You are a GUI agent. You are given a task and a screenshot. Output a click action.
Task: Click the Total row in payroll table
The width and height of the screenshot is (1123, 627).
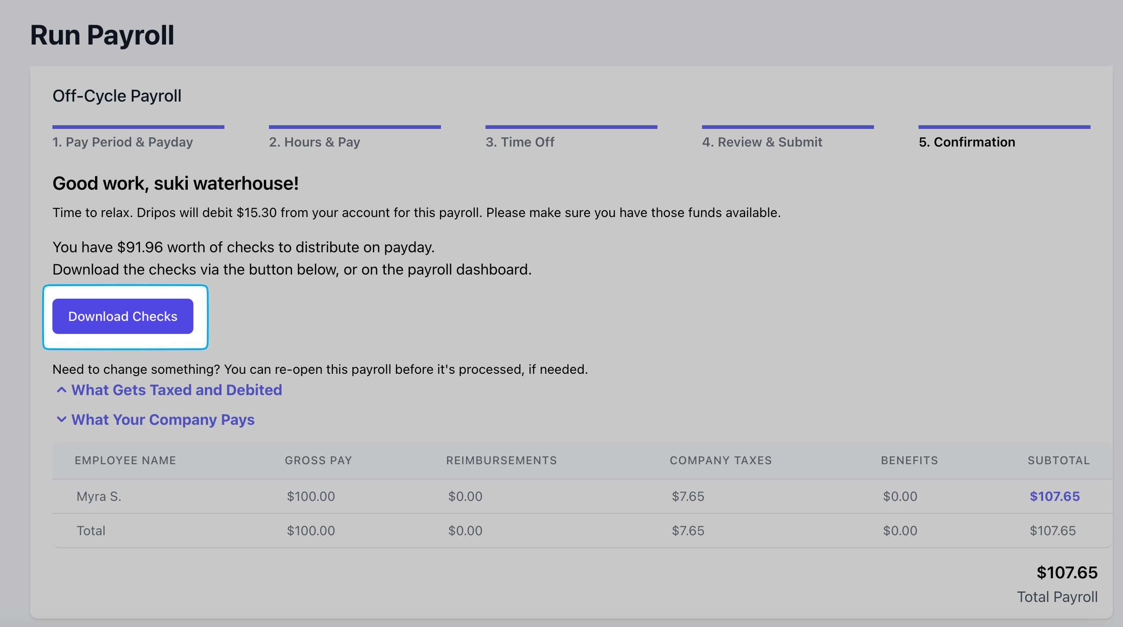click(x=91, y=531)
